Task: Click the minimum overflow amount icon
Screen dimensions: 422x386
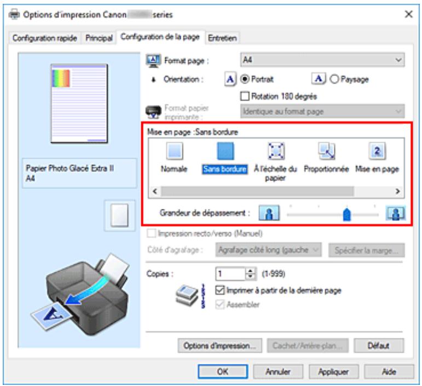Action: 269,213
